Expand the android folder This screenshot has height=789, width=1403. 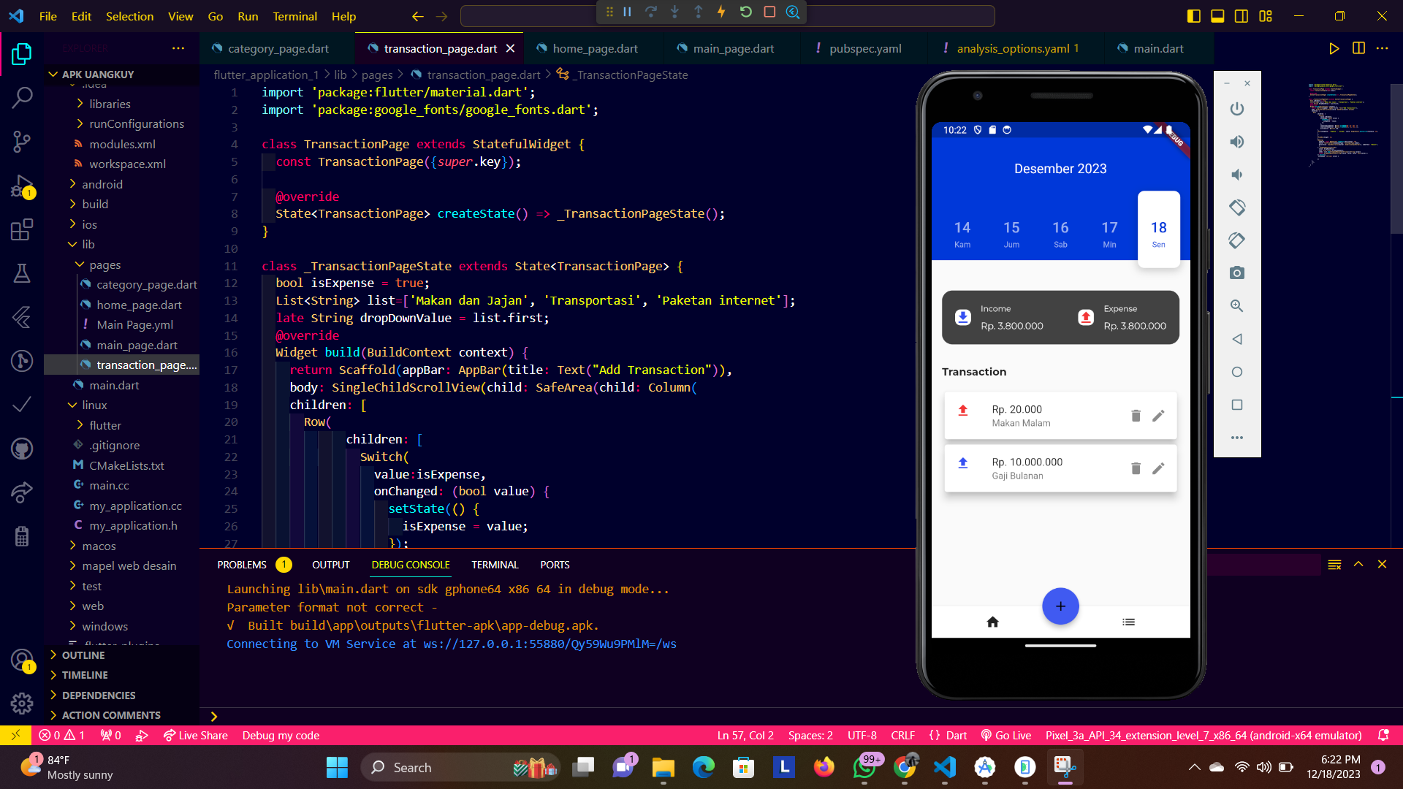tap(102, 184)
